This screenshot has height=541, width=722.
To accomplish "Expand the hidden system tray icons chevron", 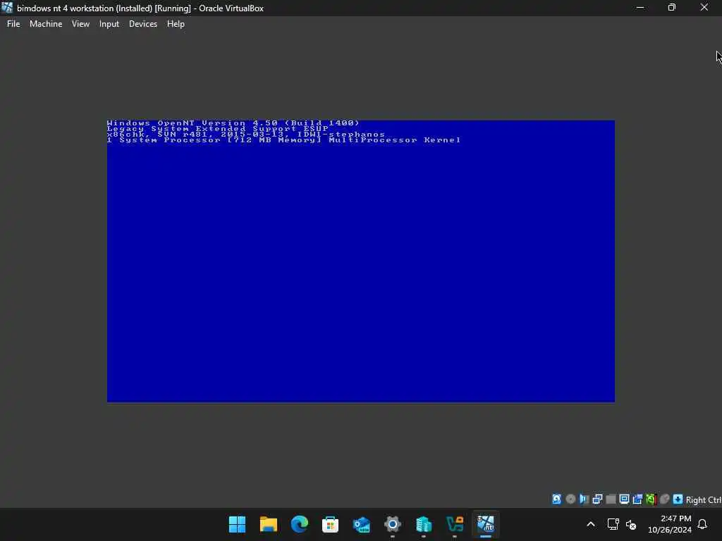I will click(x=591, y=524).
